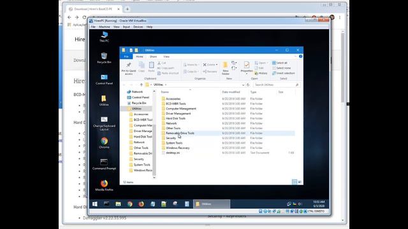408x229 pixels.
Task: Open File Explorer from VM taskbar
Action: pos(118,204)
